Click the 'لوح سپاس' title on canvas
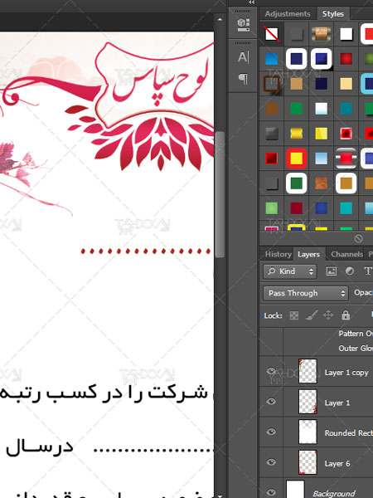Image resolution: width=373 pixels, height=498 pixels. (x=160, y=84)
